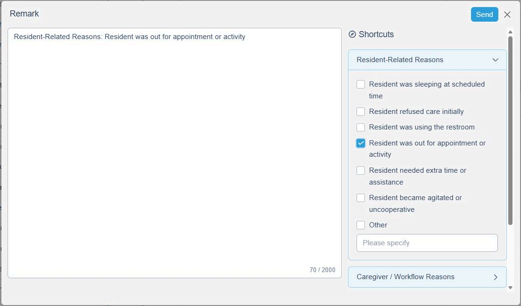Click the Shortcuts compass icon
This screenshot has height=306, width=521.
coord(352,34)
